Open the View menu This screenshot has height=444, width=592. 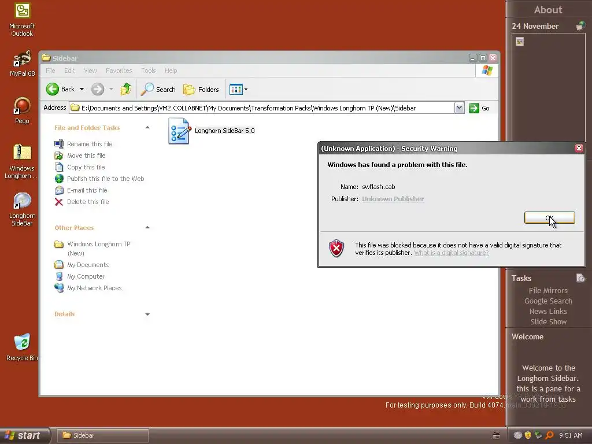pos(90,71)
